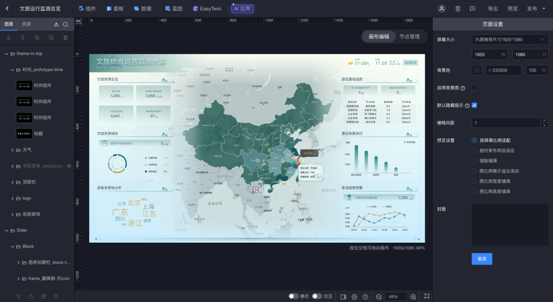Open the 面板 menu

[x=115, y=9]
